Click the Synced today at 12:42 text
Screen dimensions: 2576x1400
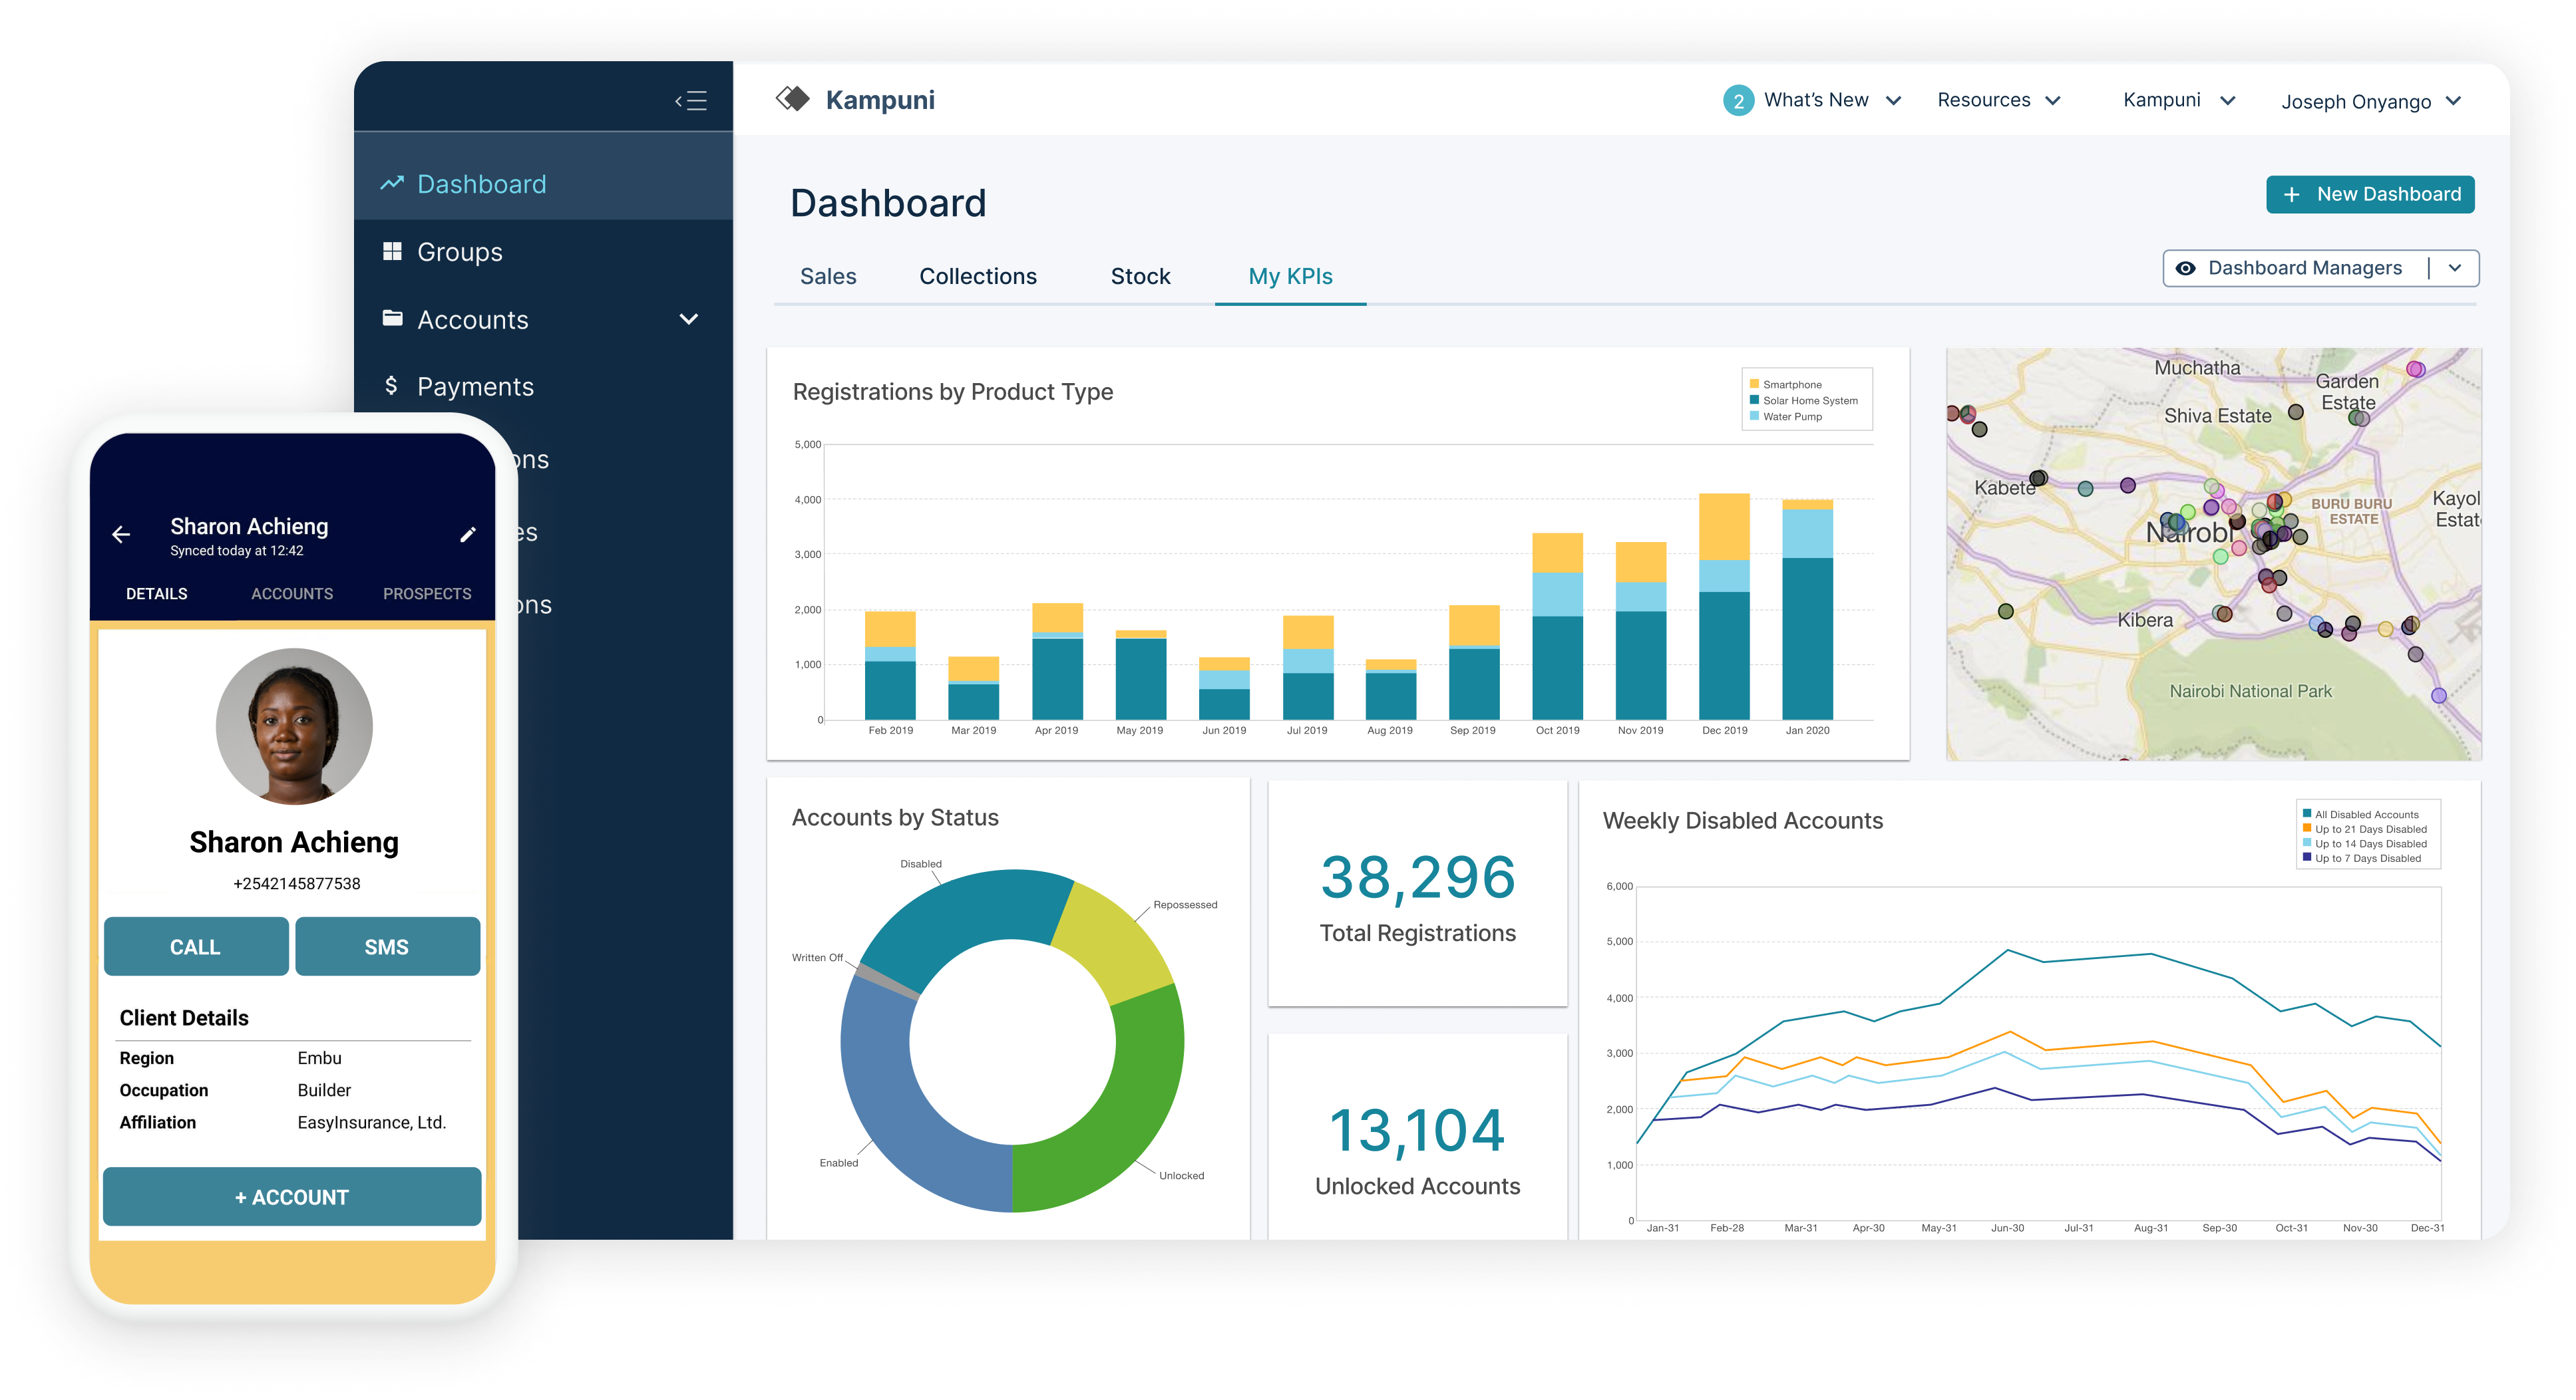[236, 551]
